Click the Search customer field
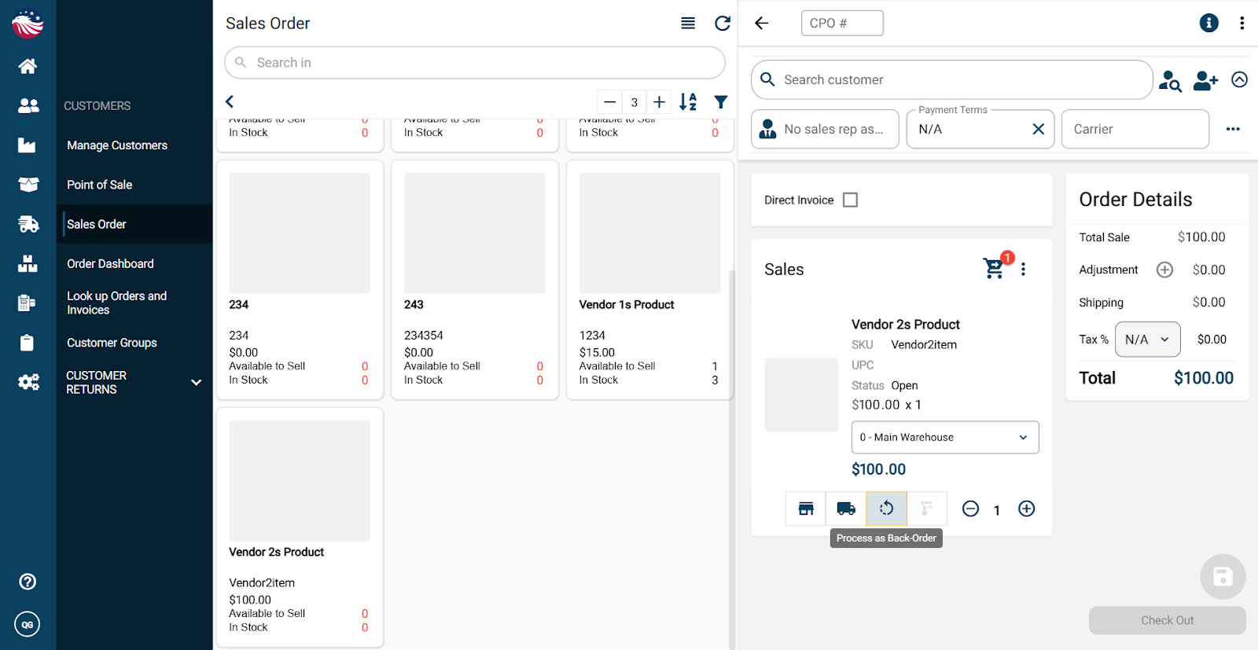 click(x=952, y=79)
